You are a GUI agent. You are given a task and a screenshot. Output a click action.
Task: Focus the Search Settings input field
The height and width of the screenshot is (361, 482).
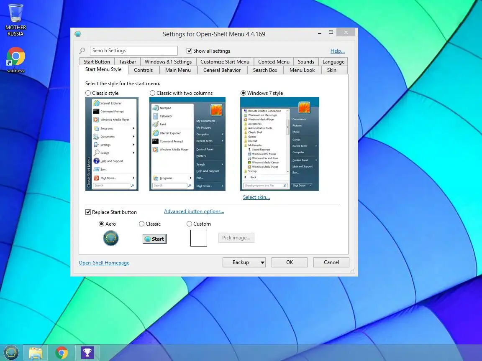[x=134, y=51]
